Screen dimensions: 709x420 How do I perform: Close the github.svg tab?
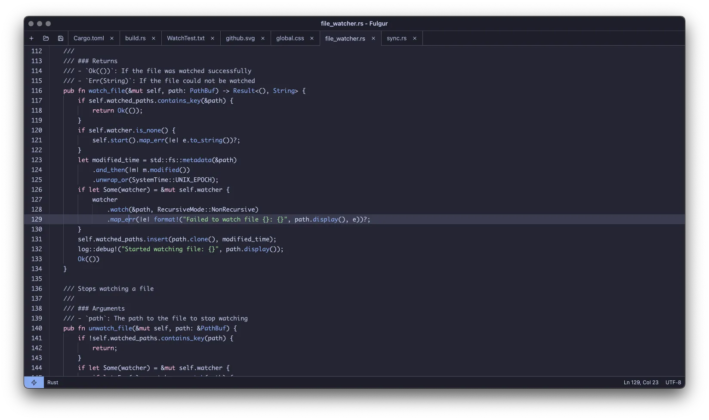coord(263,38)
